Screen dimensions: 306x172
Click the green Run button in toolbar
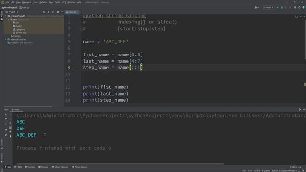[x=277, y=8]
